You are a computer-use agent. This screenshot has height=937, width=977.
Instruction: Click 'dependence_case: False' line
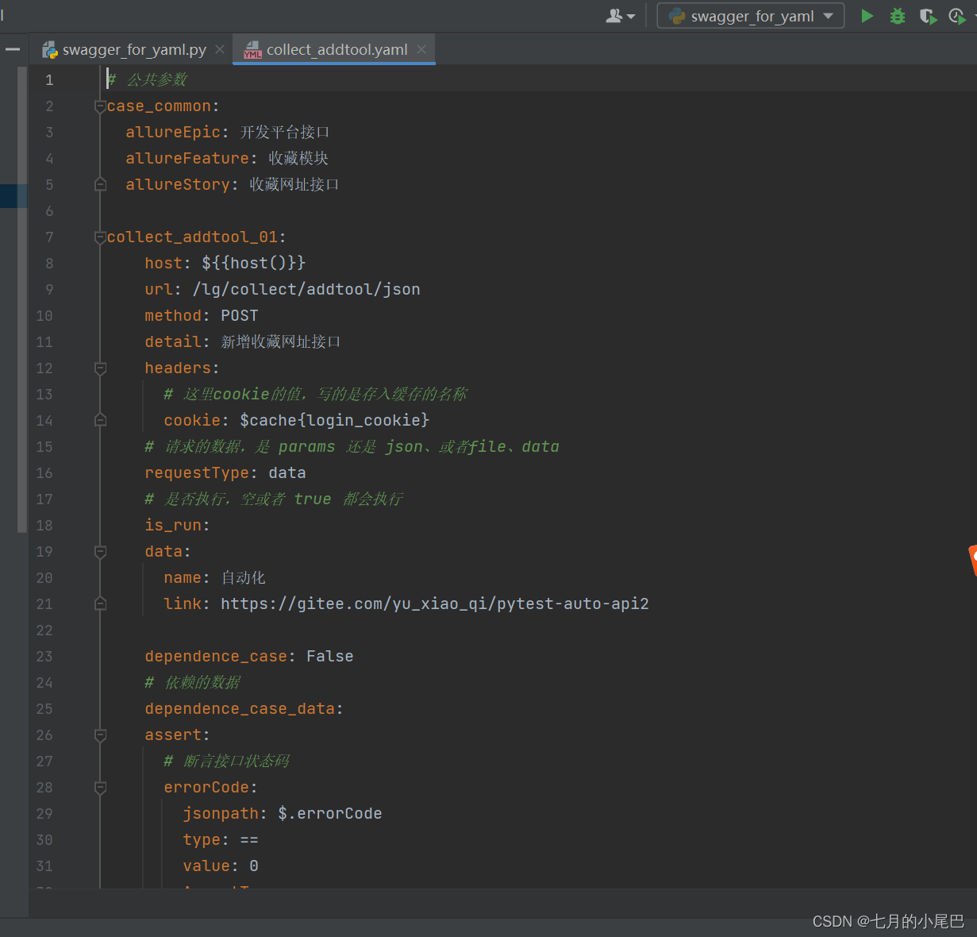click(x=249, y=657)
